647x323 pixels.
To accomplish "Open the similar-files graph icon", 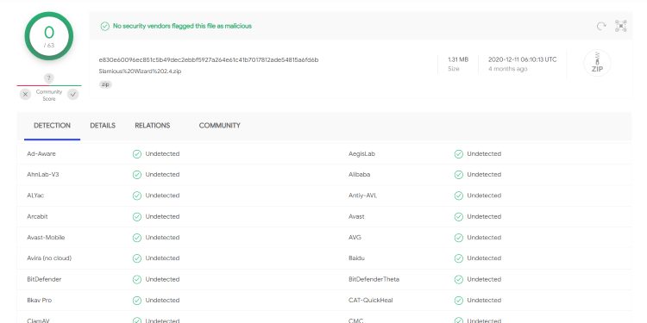I will (x=620, y=26).
